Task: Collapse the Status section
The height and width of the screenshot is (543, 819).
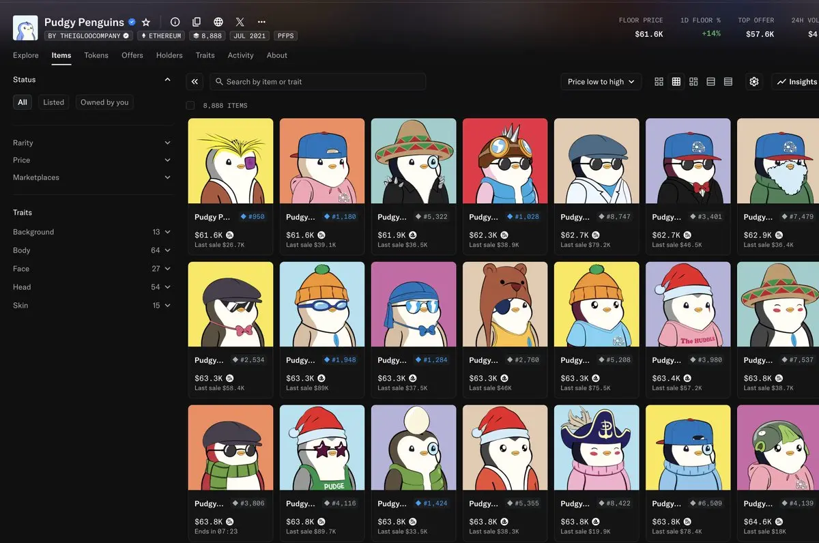Action: point(167,80)
